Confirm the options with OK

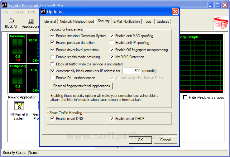140,140
